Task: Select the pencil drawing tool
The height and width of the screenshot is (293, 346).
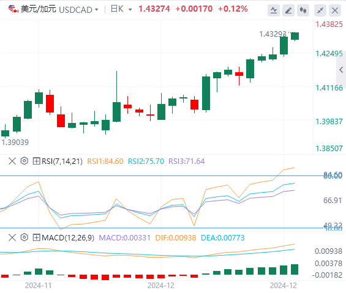Action: pos(288,10)
